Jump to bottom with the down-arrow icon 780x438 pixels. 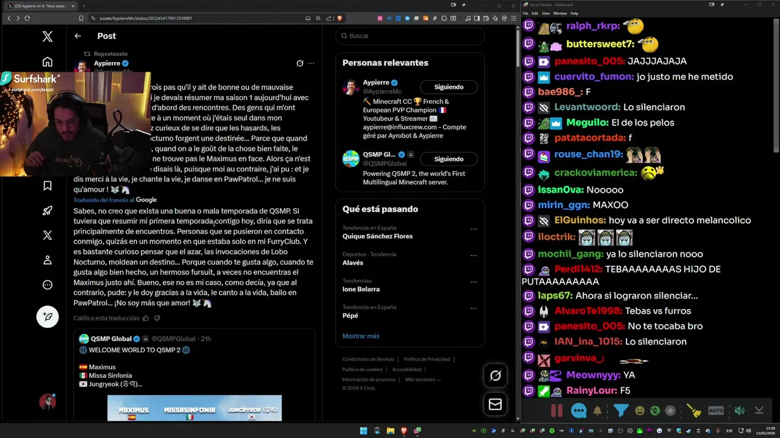[759, 411]
